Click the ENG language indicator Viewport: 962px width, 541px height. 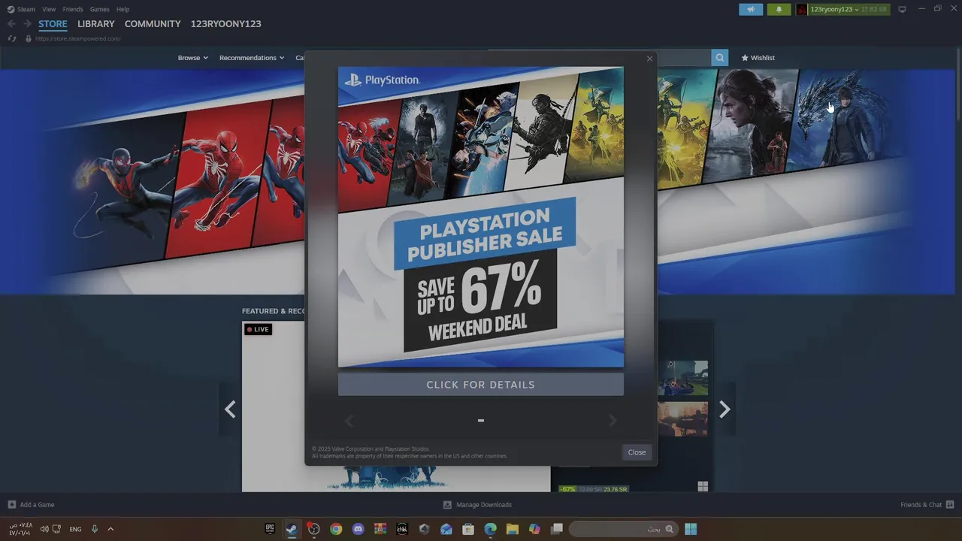[75, 529]
